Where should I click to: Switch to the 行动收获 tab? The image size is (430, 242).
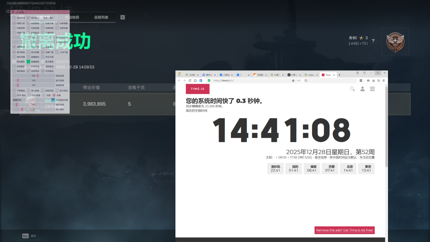(x=72, y=17)
